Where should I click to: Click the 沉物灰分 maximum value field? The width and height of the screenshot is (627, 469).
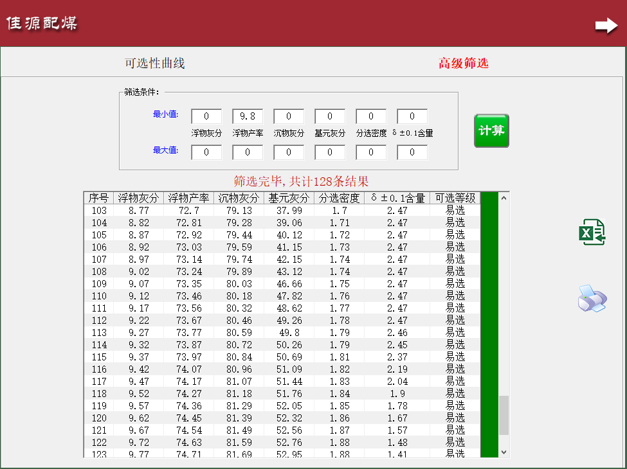pyautogui.click(x=288, y=152)
